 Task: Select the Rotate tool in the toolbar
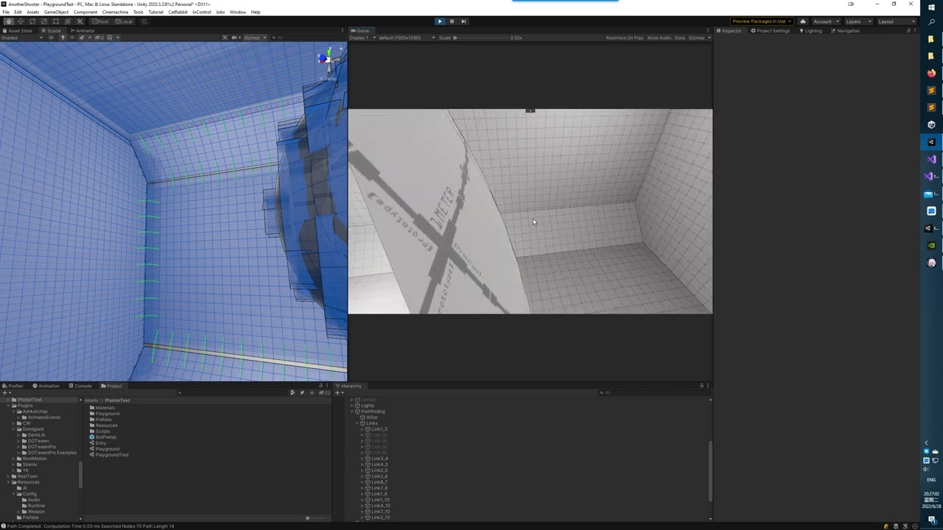32,21
